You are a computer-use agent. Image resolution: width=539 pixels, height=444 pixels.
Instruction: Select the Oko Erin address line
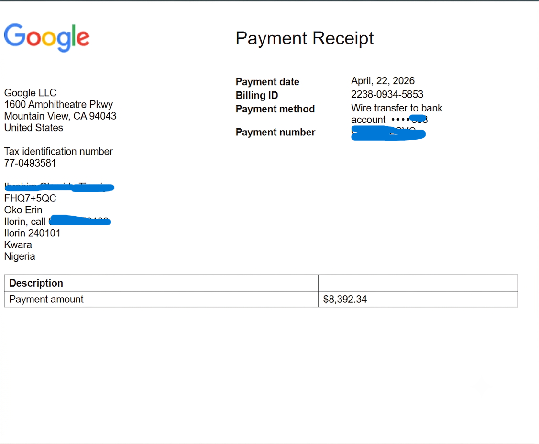coord(23,210)
